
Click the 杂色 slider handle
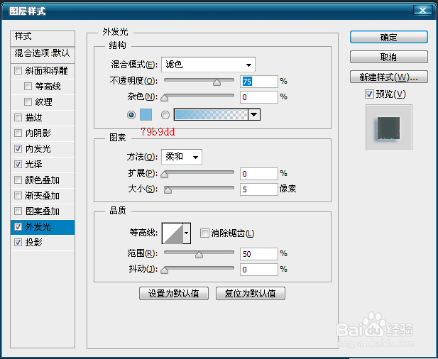165,98
